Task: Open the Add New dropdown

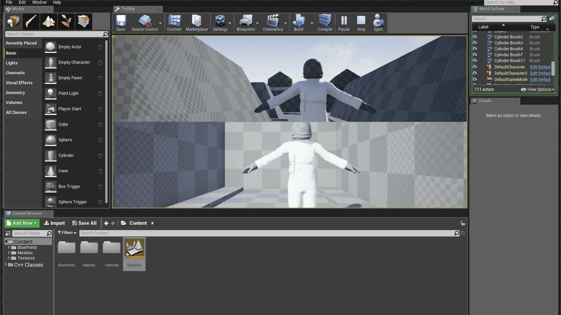Action: [22, 223]
